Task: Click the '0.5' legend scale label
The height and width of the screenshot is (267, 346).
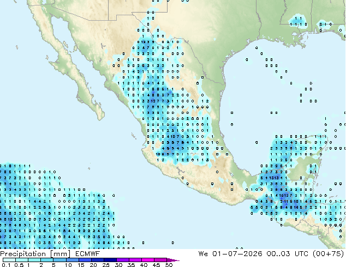Action: [19, 265]
